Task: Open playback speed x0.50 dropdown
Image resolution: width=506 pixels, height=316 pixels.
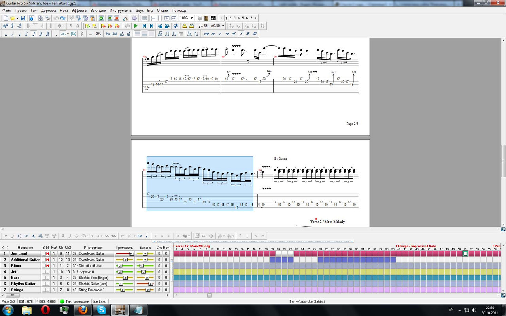Action: click(223, 26)
